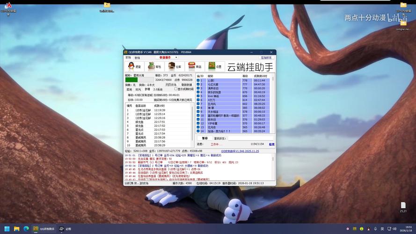Select QQ农牧助手 taskbar button
This screenshot has width=416, height=234.
(44, 229)
